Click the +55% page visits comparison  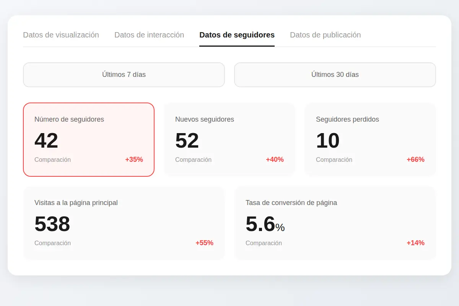point(204,243)
